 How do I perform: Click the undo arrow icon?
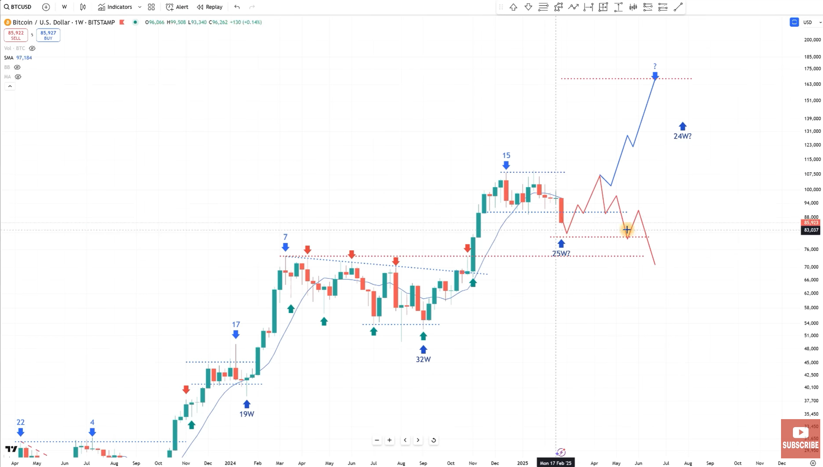pyautogui.click(x=236, y=7)
